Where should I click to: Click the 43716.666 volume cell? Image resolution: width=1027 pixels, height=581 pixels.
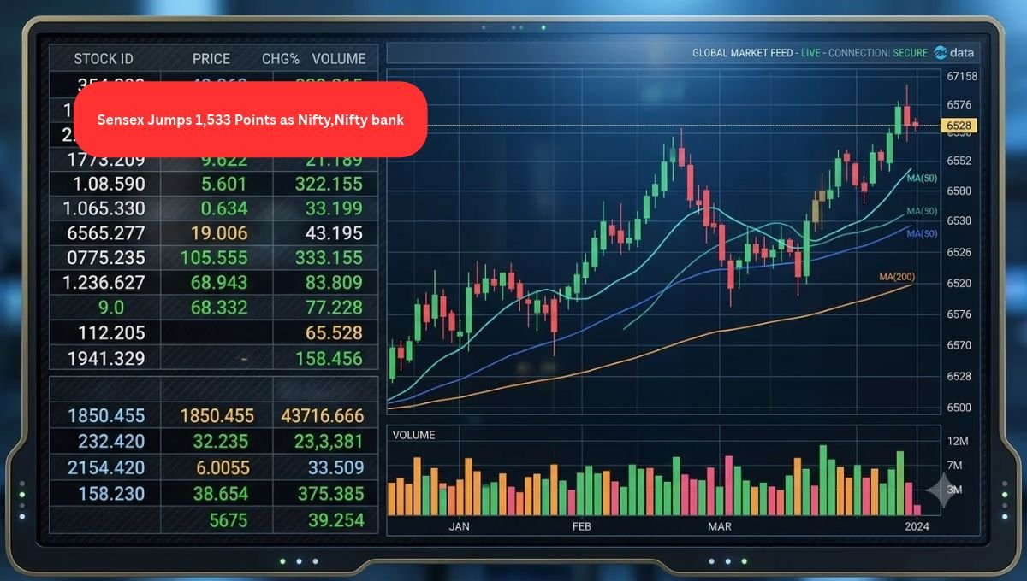point(323,416)
